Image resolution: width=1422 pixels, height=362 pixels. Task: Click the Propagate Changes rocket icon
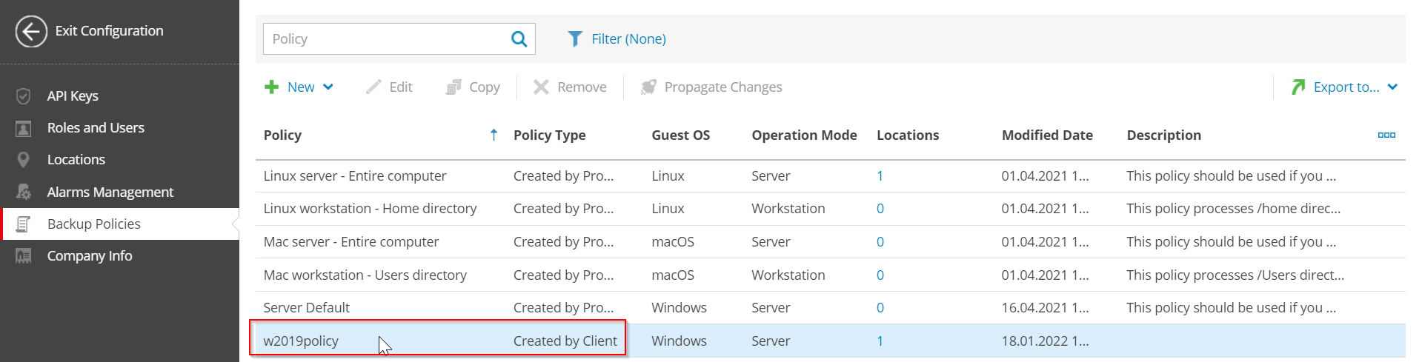(648, 87)
